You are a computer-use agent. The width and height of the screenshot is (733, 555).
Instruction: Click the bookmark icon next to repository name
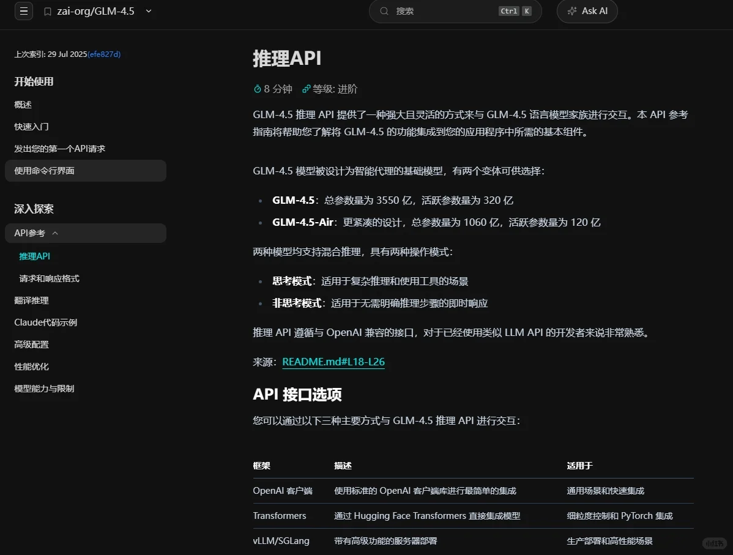47,10
